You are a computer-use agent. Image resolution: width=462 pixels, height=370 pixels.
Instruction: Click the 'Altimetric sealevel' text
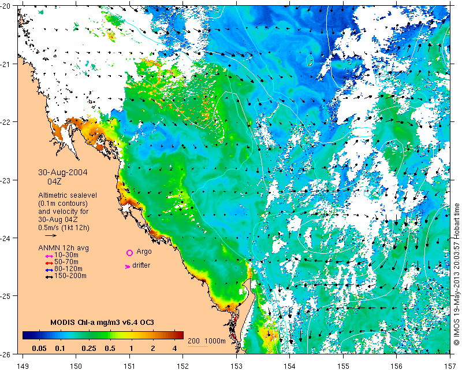(68, 195)
